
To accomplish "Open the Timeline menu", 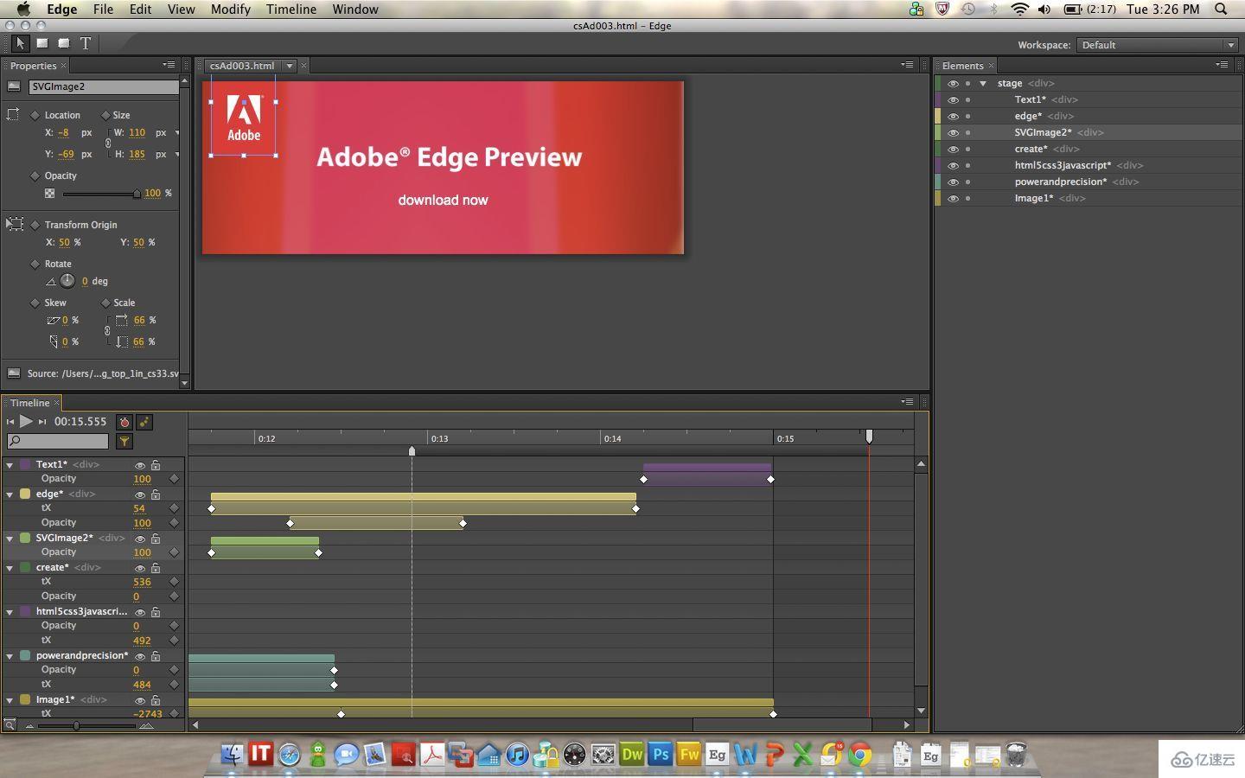I will [290, 9].
